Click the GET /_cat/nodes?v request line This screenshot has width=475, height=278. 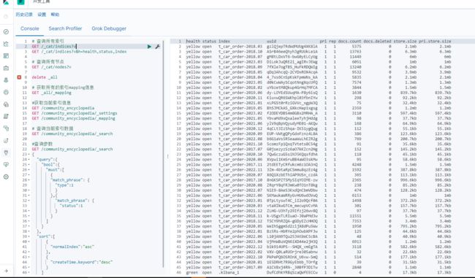(51, 67)
